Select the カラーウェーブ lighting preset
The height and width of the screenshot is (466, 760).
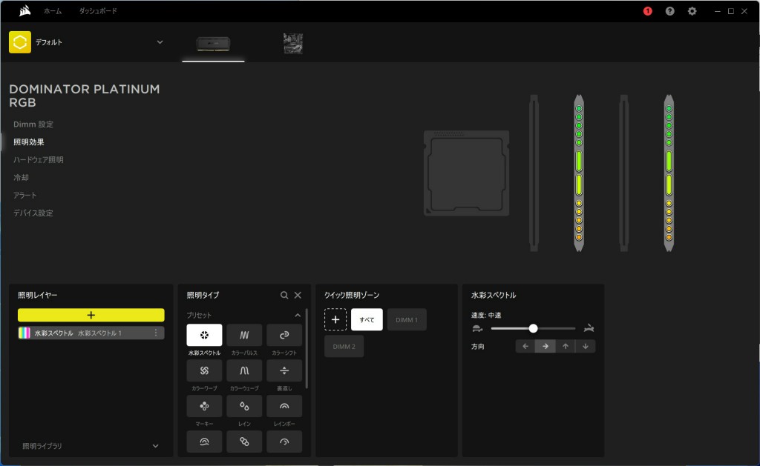coord(244,370)
